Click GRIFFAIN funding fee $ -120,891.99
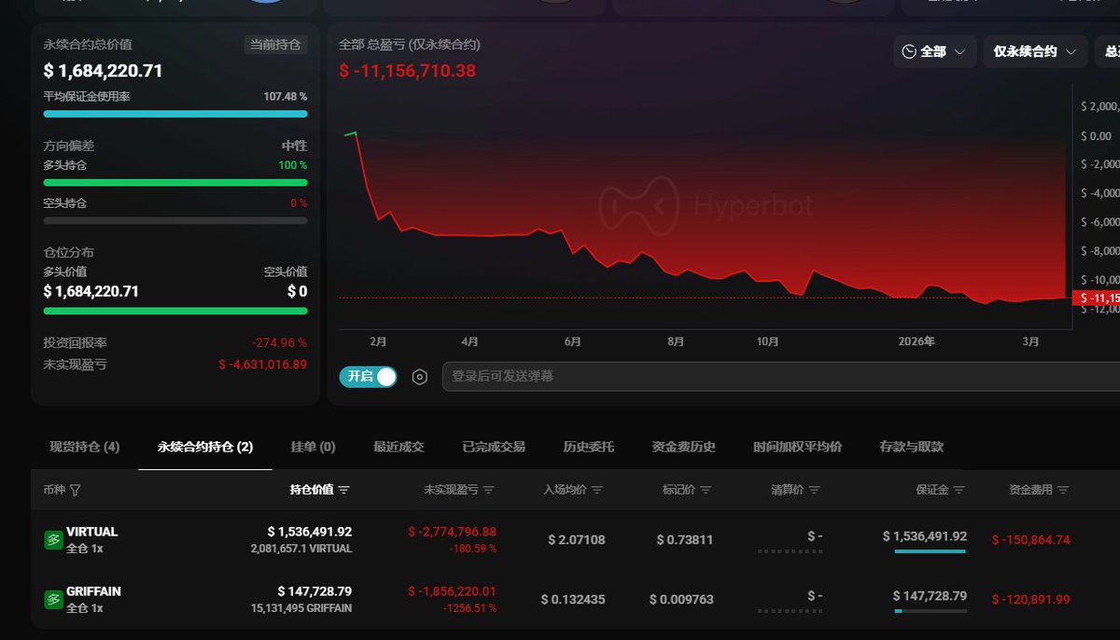The width and height of the screenshot is (1120, 640). pyautogui.click(x=1030, y=600)
